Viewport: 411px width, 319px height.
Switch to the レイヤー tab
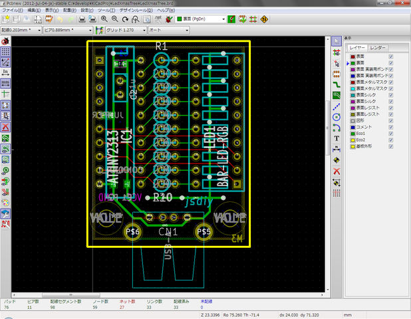click(357, 48)
